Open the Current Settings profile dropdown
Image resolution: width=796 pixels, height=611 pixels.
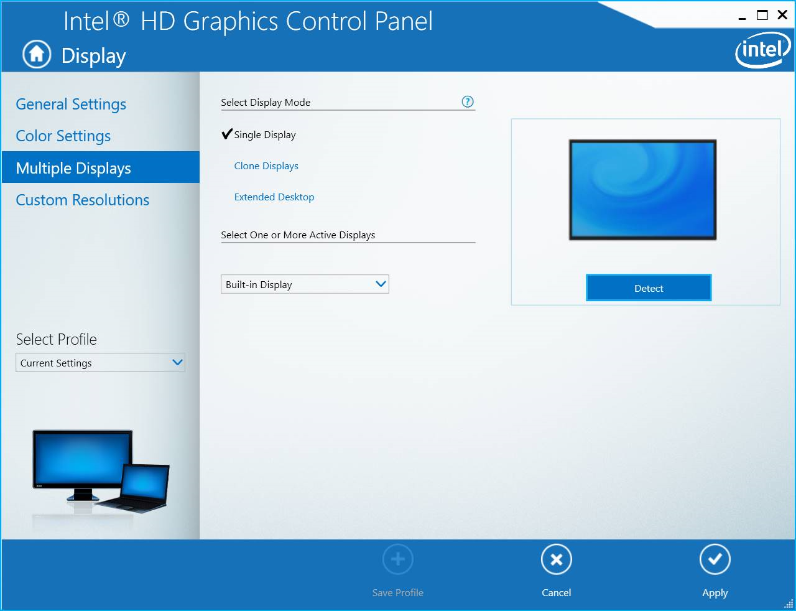[100, 363]
